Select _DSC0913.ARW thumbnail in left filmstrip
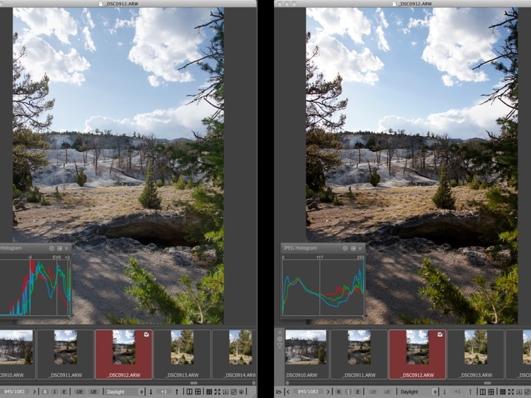The height and width of the screenshot is (398, 531). (182, 354)
